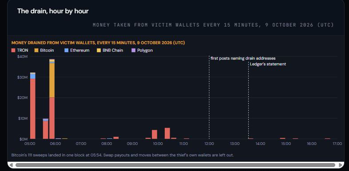Viewport: 349px width, 171px height.
Task: Click the Ethereum segment of 05:00 bar
Action: coord(33,76)
